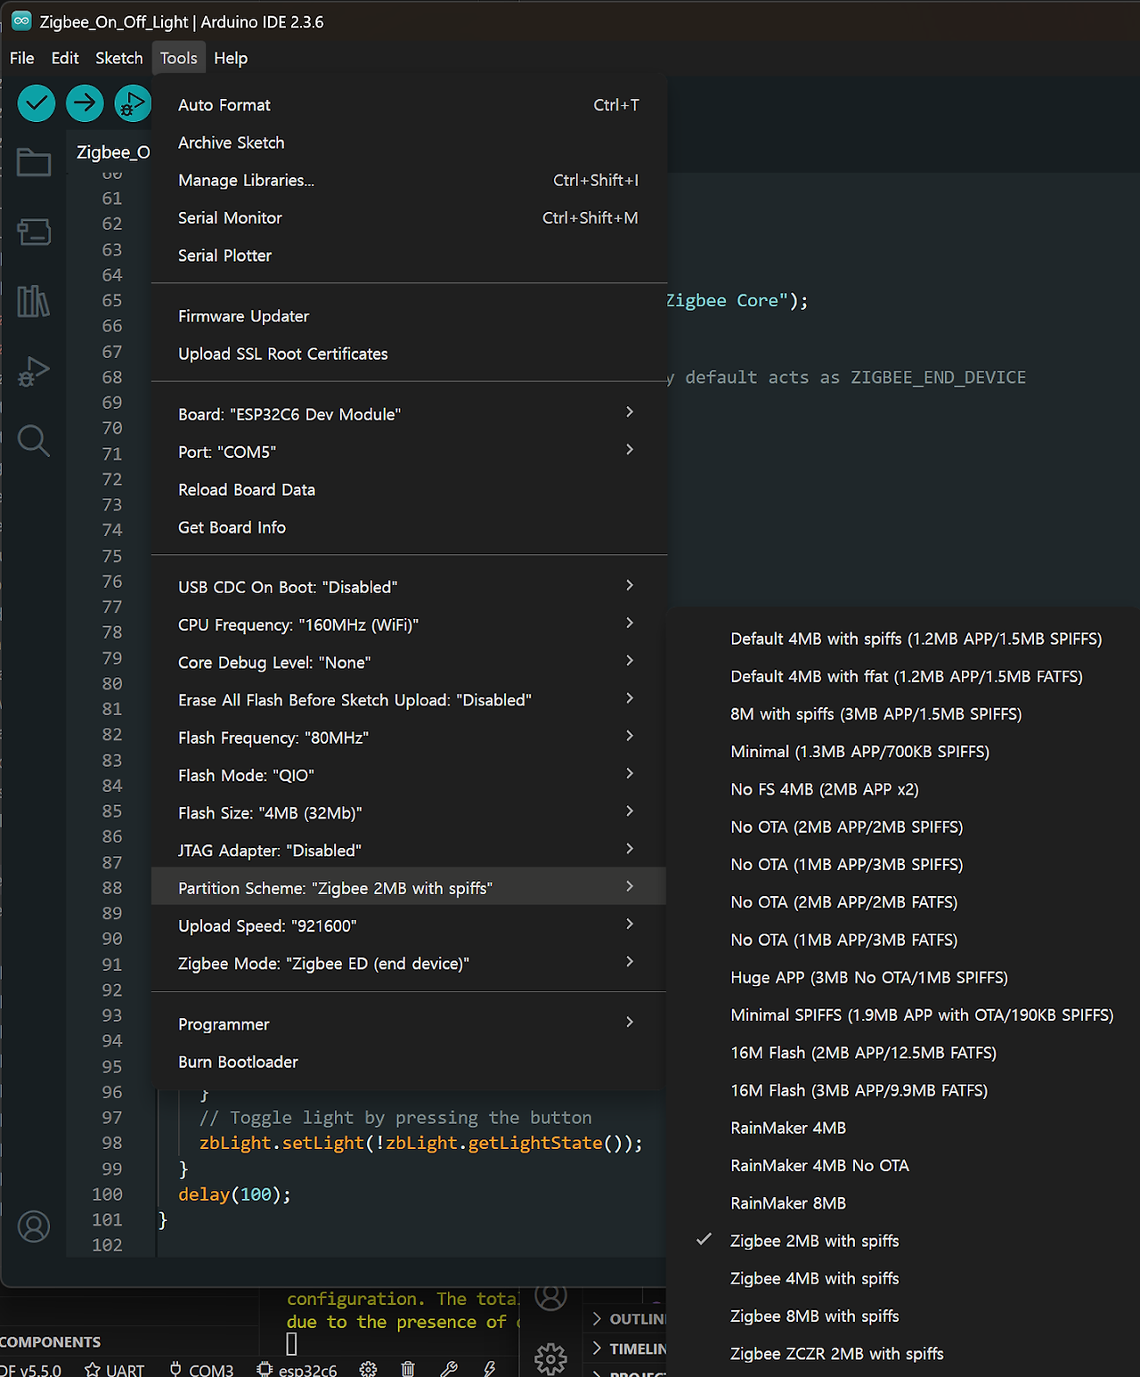The height and width of the screenshot is (1377, 1140).
Task: Open the Sketchbook folder sidebar icon
Action: point(34,162)
